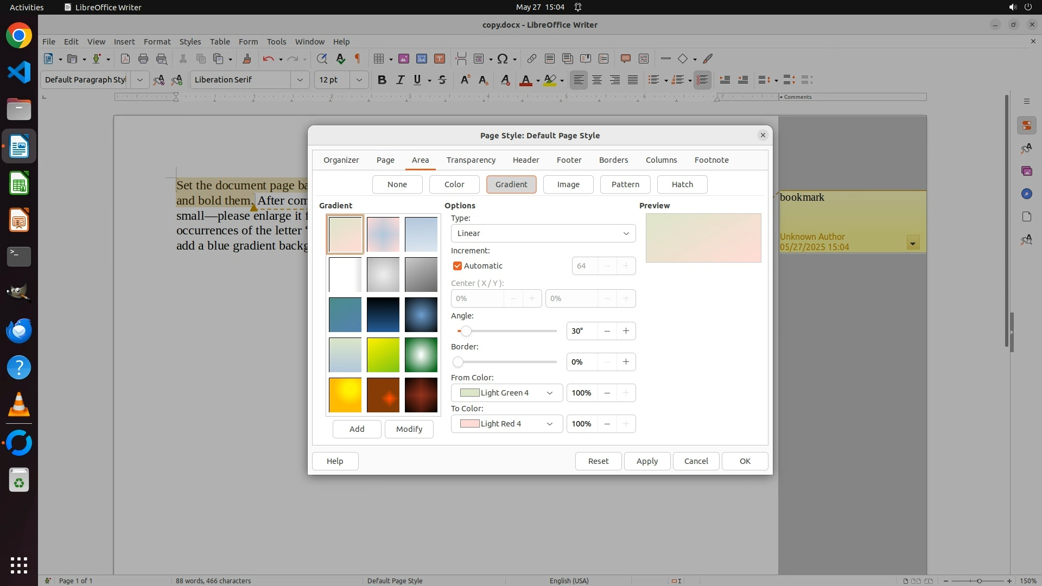The width and height of the screenshot is (1042, 586).
Task: Switch to the Transparency tab
Action: (471, 160)
